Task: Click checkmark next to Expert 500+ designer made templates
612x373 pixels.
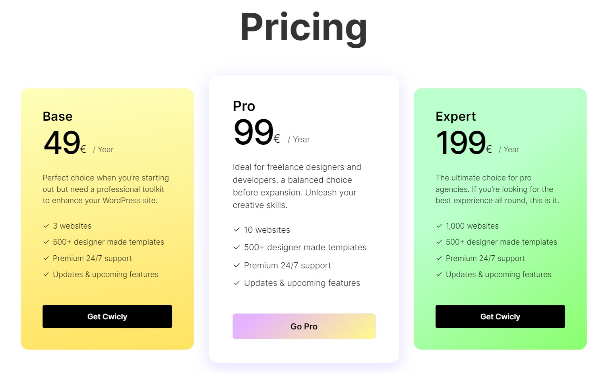Action: (x=439, y=242)
